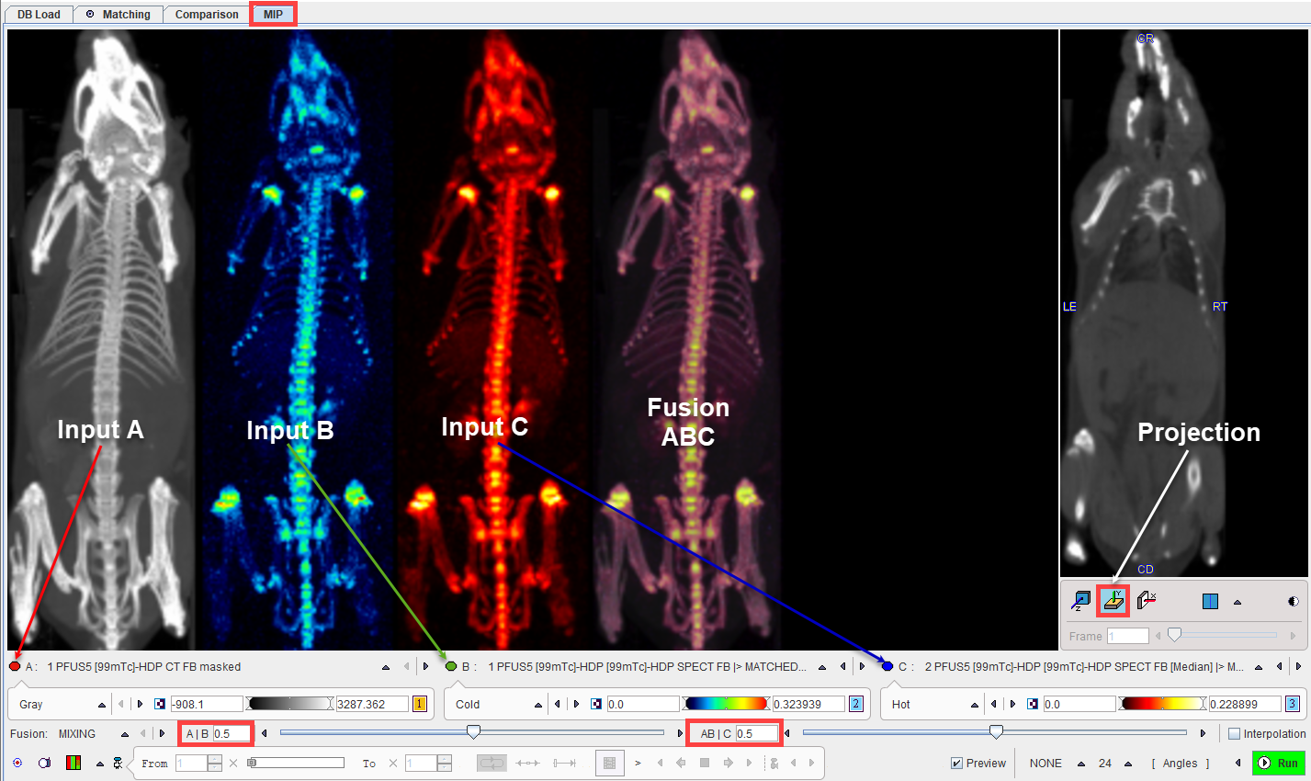This screenshot has height=781, width=1311.
Task: Open series list arrow for input A
Action: (386, 667)
